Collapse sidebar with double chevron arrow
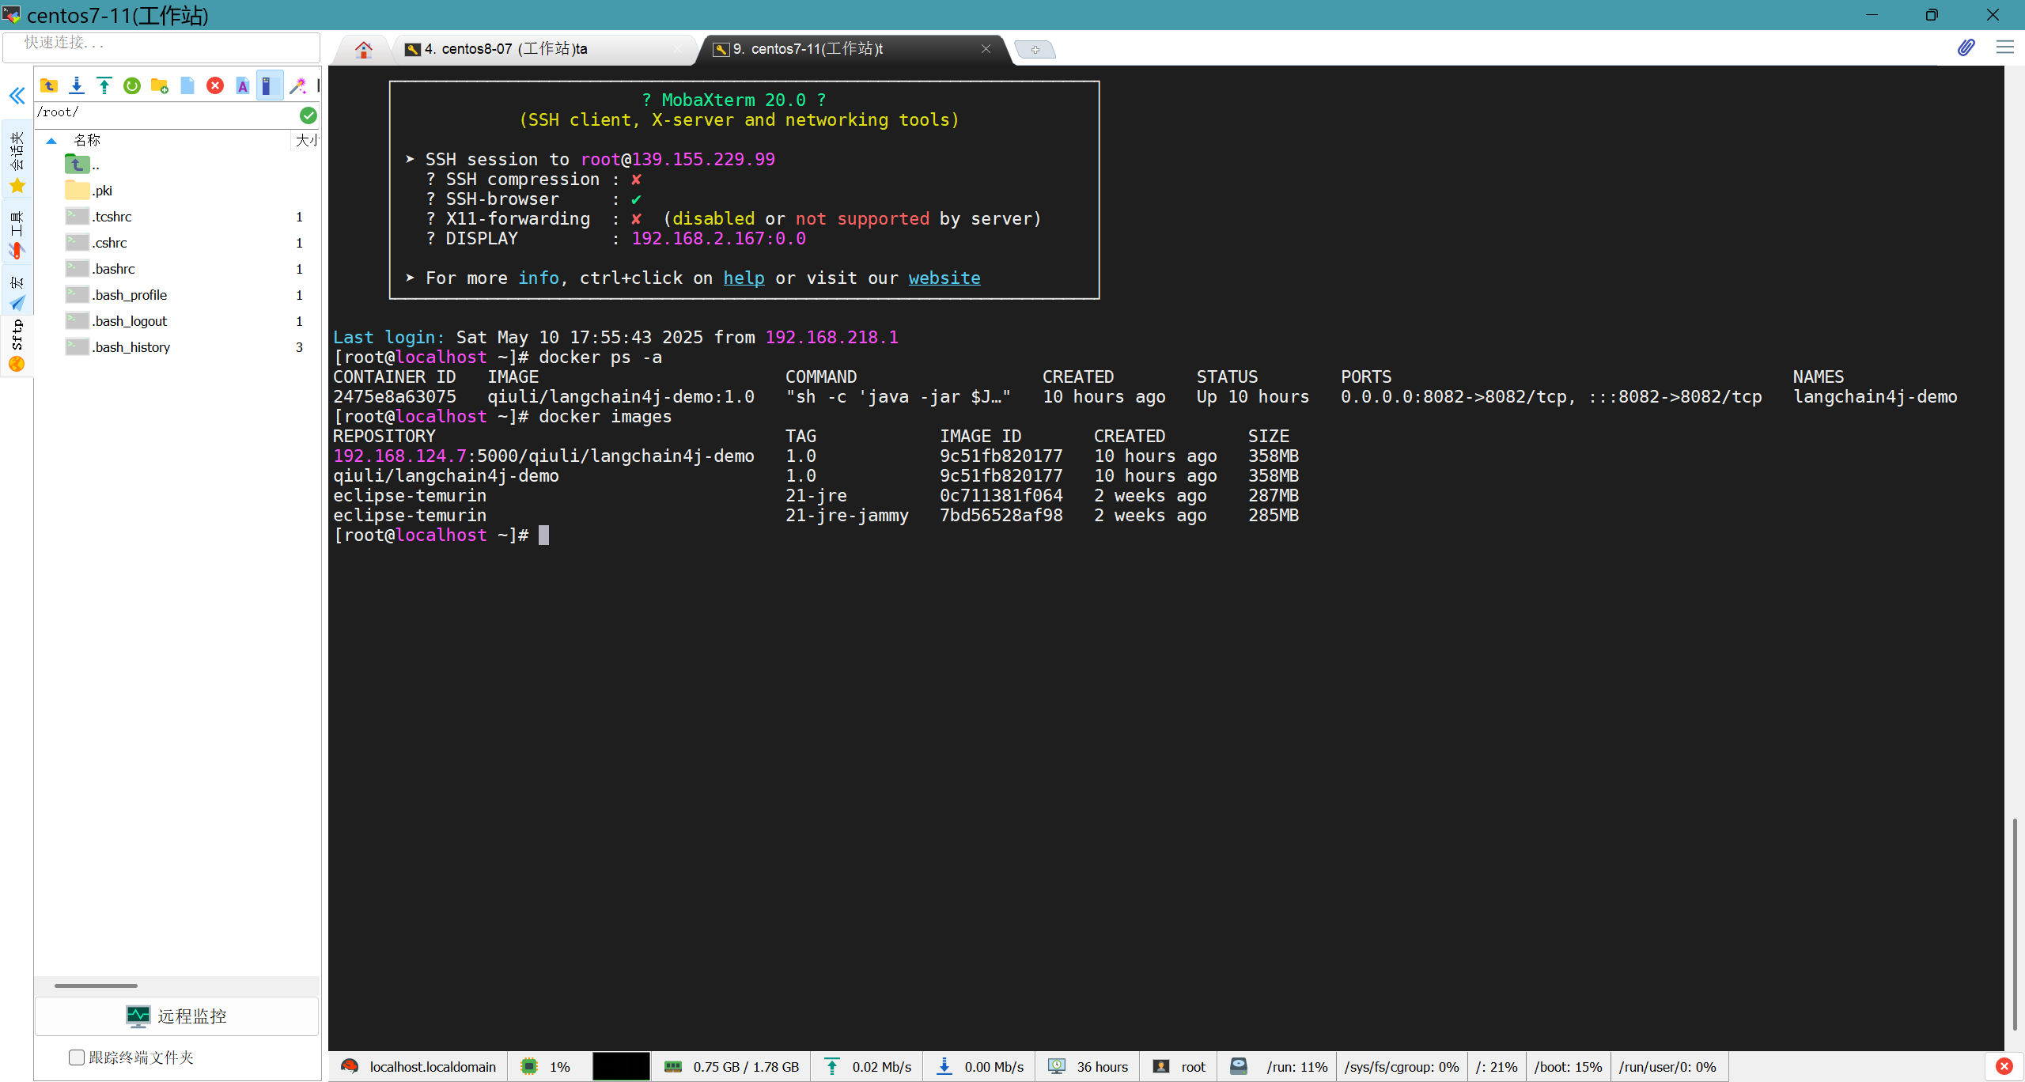 click(x=17, y=96)
